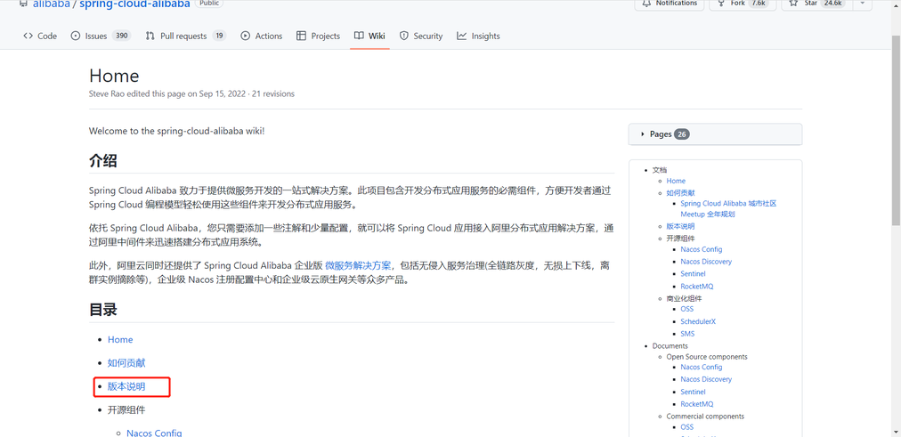Click the Security shield icon tab

404,36
